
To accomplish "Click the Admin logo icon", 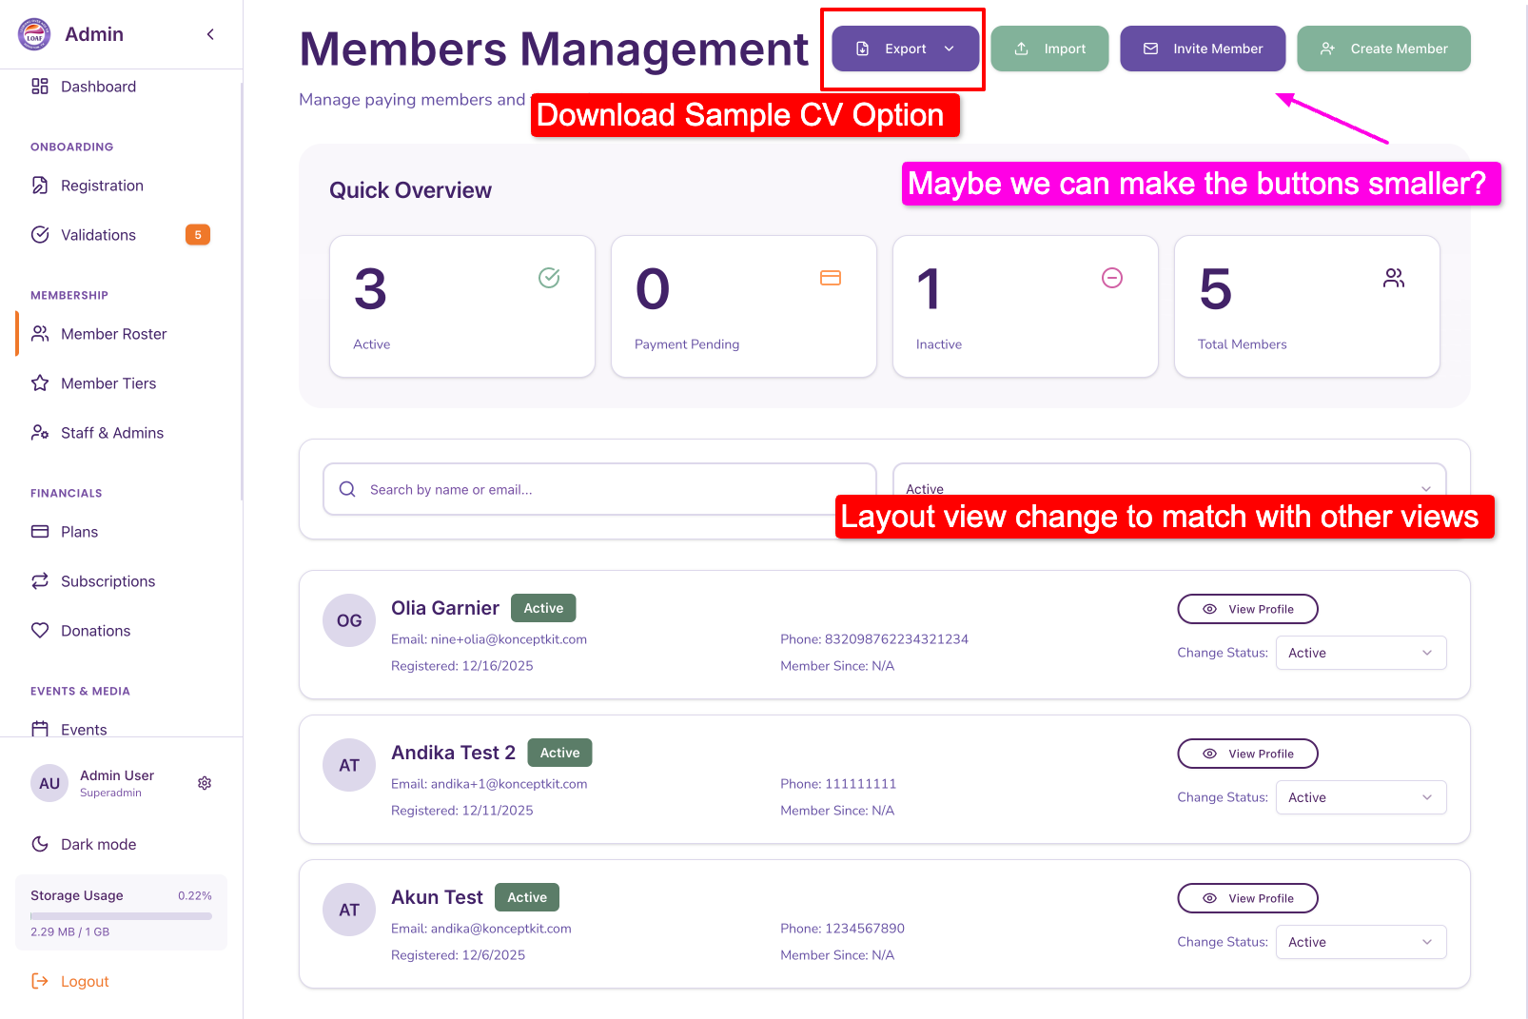I will (35, 34).
